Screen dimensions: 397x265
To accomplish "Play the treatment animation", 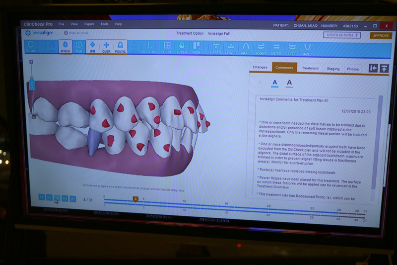I will pyautogui.click(x=57, y=198).
